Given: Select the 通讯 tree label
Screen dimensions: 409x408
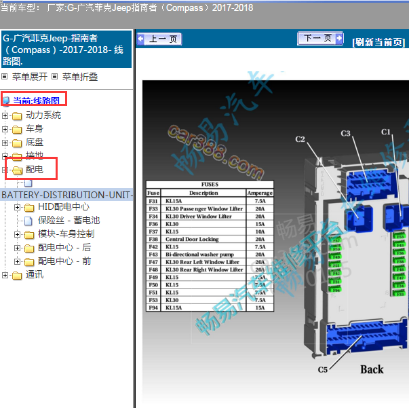Looking at the screenshot, I should [x=35, y=275].
